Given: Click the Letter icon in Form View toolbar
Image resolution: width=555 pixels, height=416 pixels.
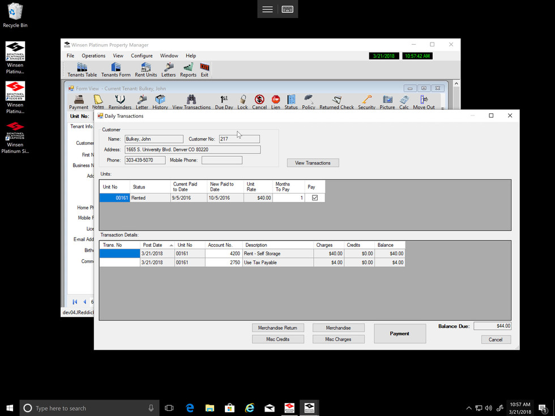Looking at the screenshot, I should coord(142,102).
